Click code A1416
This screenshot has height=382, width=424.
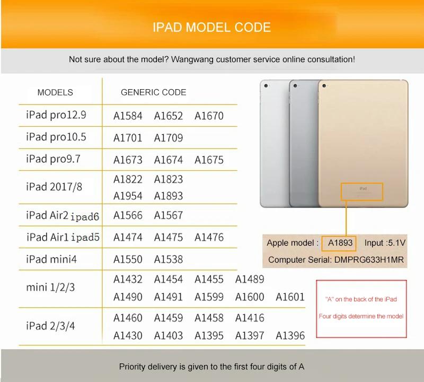(249, 318)
